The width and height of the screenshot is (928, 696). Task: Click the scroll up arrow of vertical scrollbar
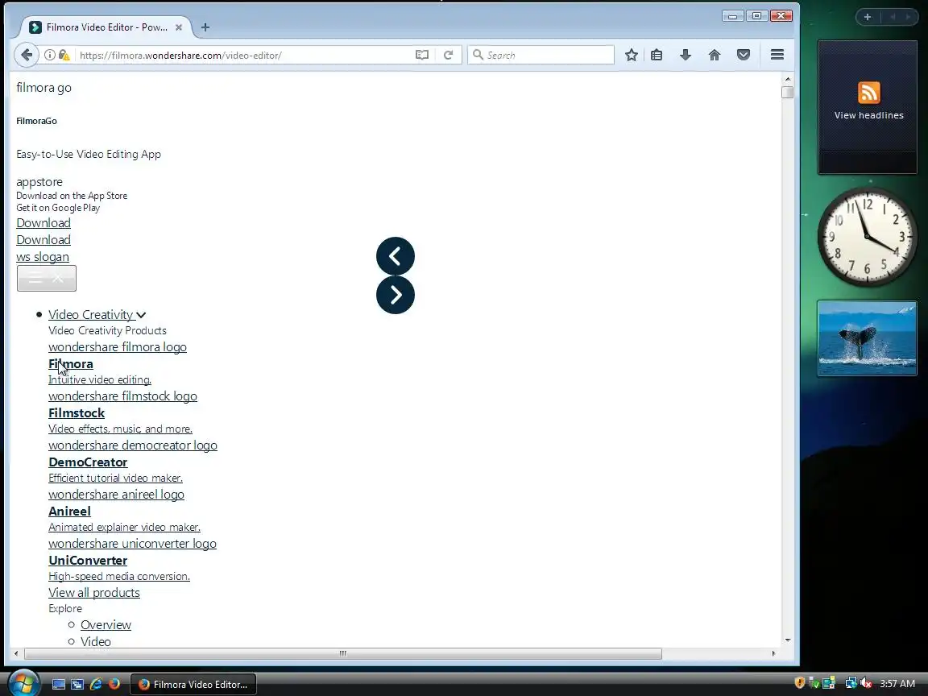click(787, 79)
